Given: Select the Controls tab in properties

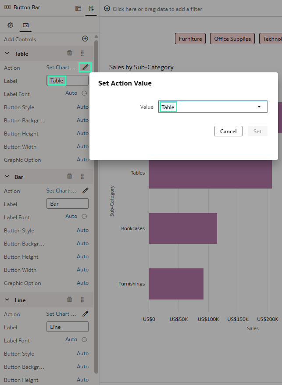Looking at the screenshot, I should (25, 25).
